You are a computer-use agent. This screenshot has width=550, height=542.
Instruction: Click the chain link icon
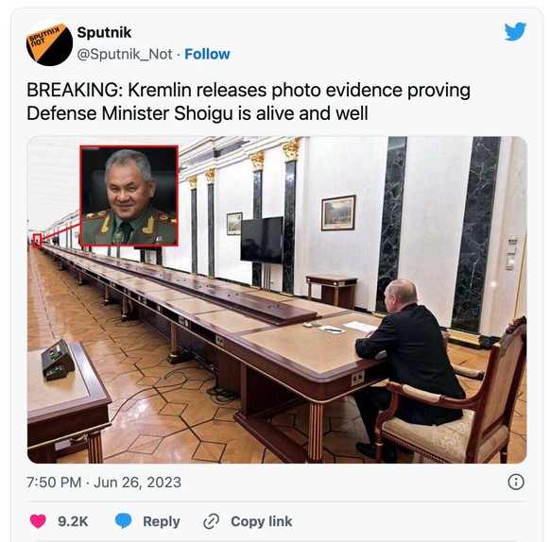(212, 521)
